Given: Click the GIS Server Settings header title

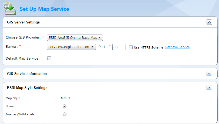Looking at the screenshot, I should [23, 22].
